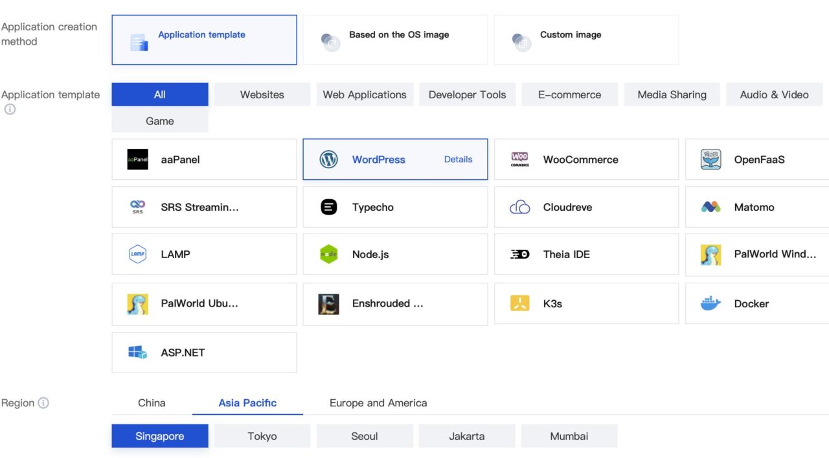This screenshot has height=458, width=829.
Task: Click the PalWorld Windows game icon
Action: (711, 254)
